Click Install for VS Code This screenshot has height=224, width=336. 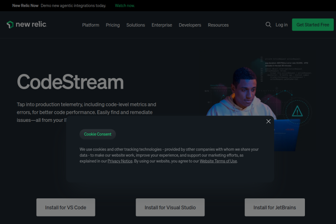click(x=66, y=207)
